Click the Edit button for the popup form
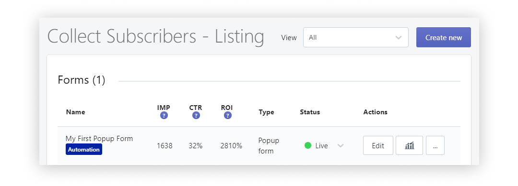Screen dimensions: 518x186 point(378,145)
